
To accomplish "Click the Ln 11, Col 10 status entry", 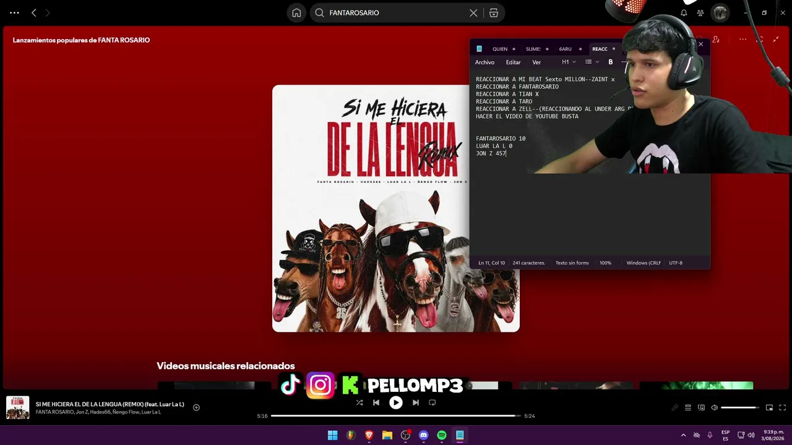I will click(492, 263).
